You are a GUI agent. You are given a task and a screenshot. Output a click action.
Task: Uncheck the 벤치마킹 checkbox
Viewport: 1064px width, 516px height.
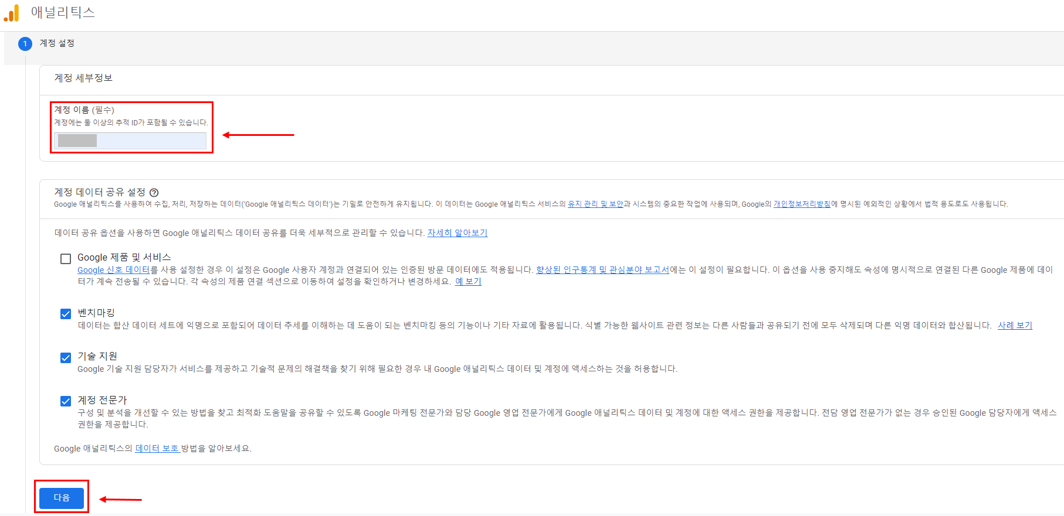(66, 314)
